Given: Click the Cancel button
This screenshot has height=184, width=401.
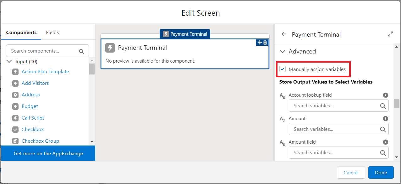Looking at the screenshot, I should 351,172.
